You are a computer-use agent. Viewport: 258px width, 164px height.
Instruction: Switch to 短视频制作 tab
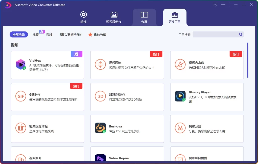(x=114, y=17)
